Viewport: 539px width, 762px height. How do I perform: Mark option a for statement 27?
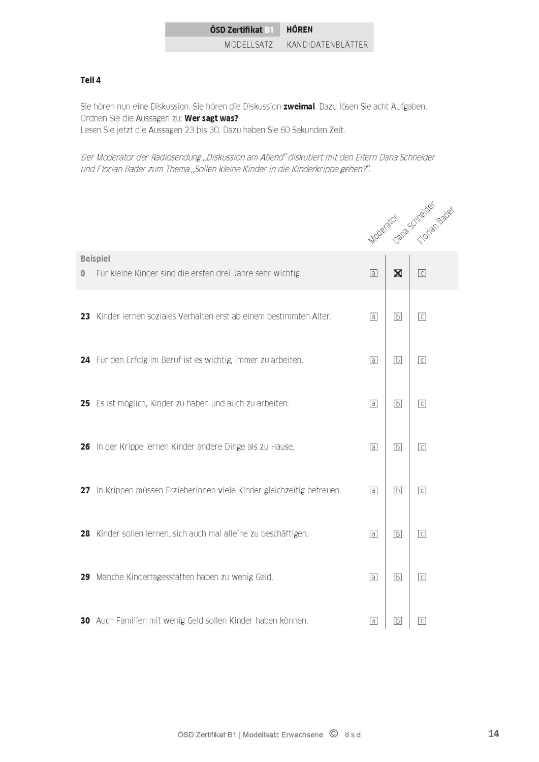pyautogui.click(x=374, y=491)
